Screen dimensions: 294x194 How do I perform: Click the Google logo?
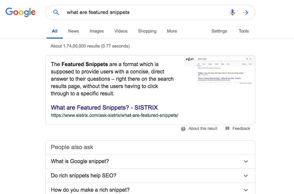point(20,12)
